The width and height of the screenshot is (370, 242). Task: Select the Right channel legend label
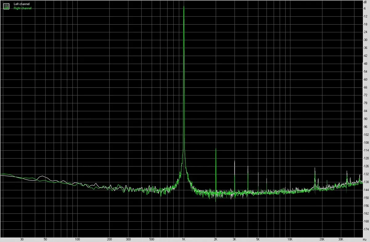[x=23, y=8]
